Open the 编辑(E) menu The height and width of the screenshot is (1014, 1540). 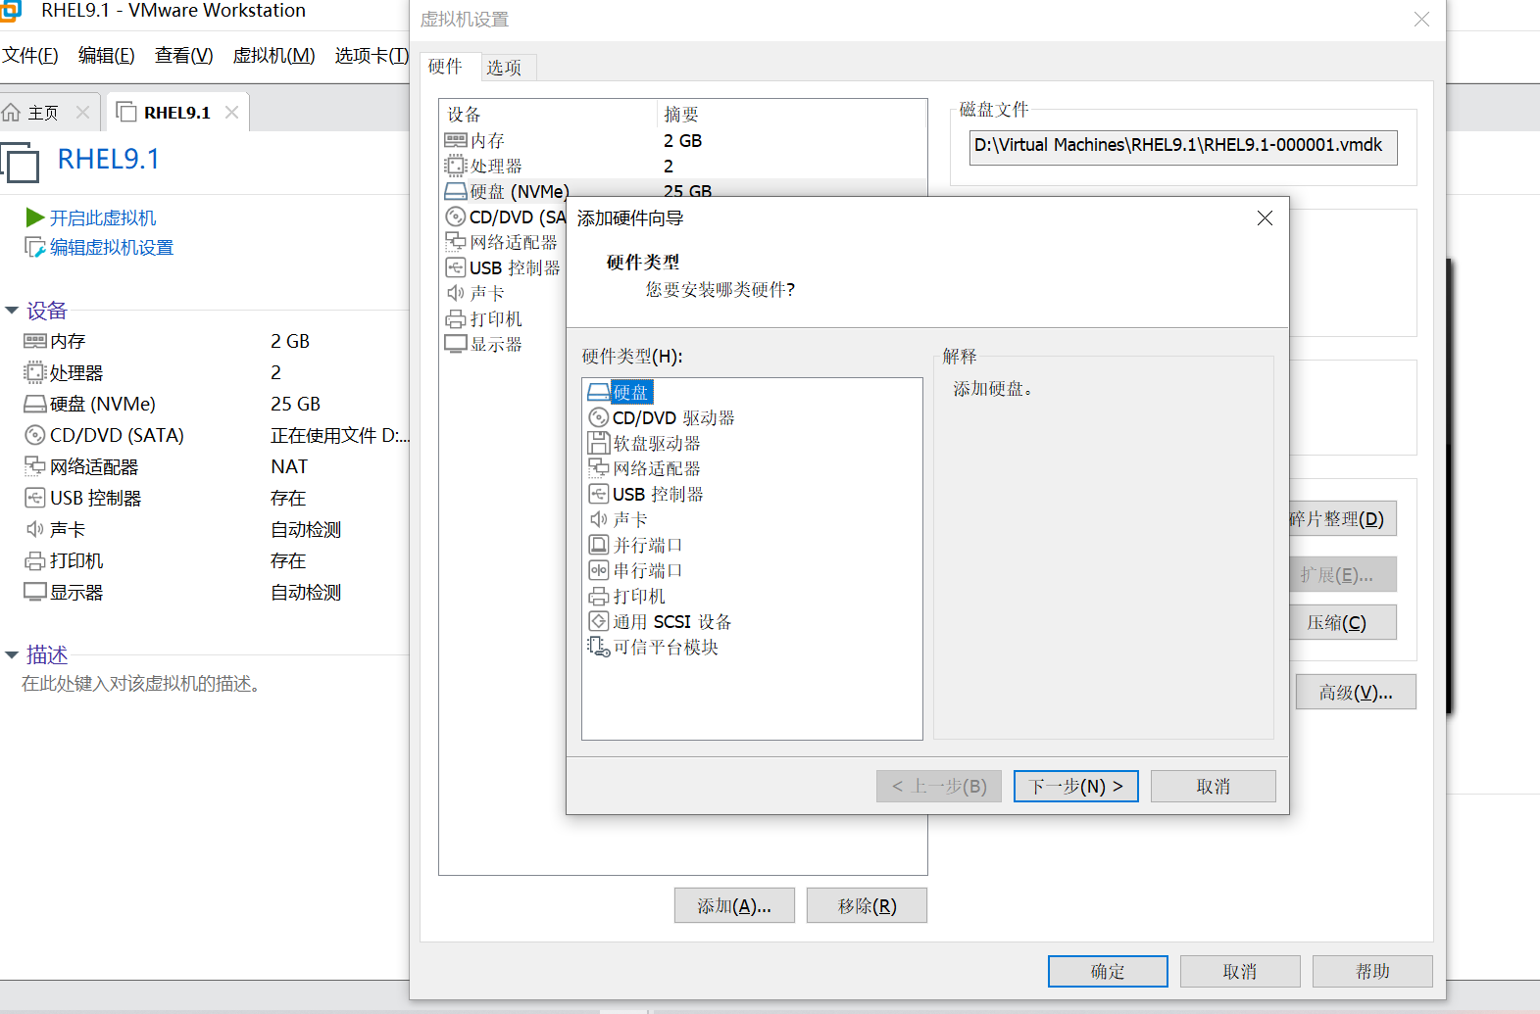107,56
